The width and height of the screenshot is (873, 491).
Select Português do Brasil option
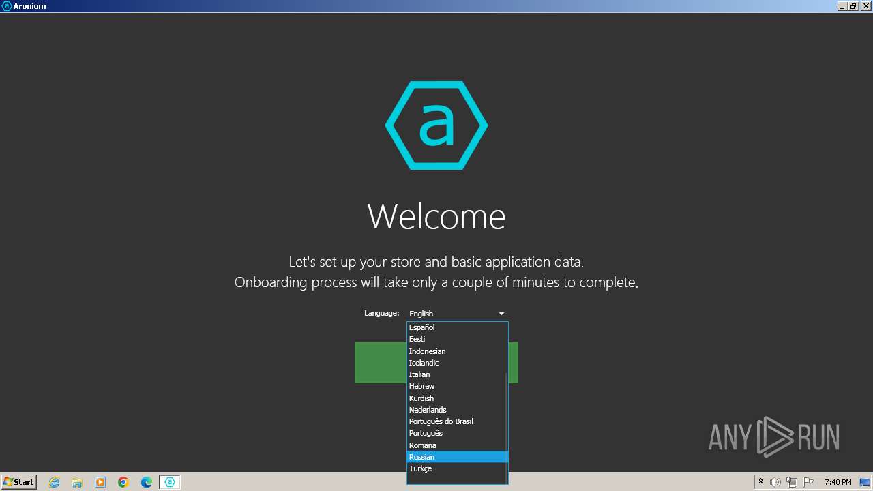(456, 421)
